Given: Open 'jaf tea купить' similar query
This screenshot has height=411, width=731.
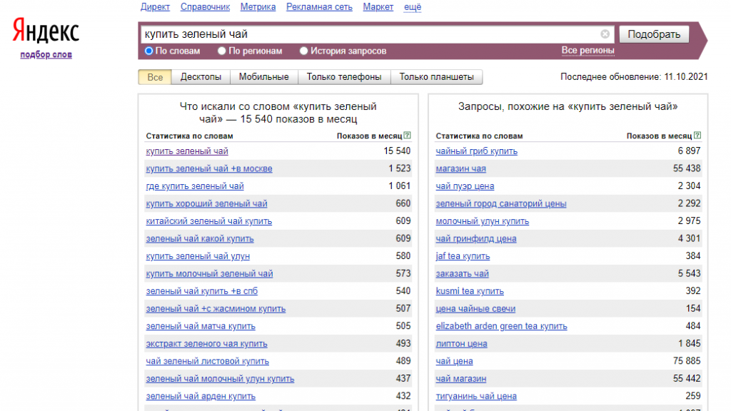Looking at the screenshot, I should (463, 256).
